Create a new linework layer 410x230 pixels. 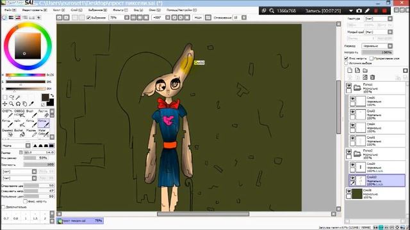click(357, 70)
